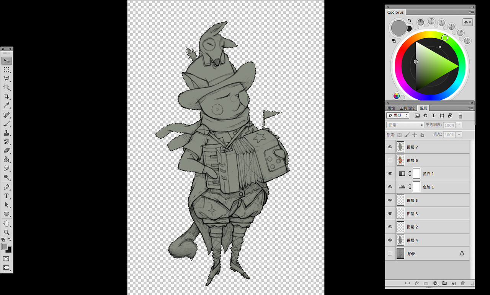This screenshot has height=295, width=490.
Task: Select the Dodge tool
Action: point(7,177)
